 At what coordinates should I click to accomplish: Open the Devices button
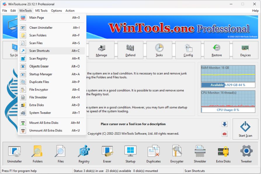pyautogui.click(x=245, y=50)
